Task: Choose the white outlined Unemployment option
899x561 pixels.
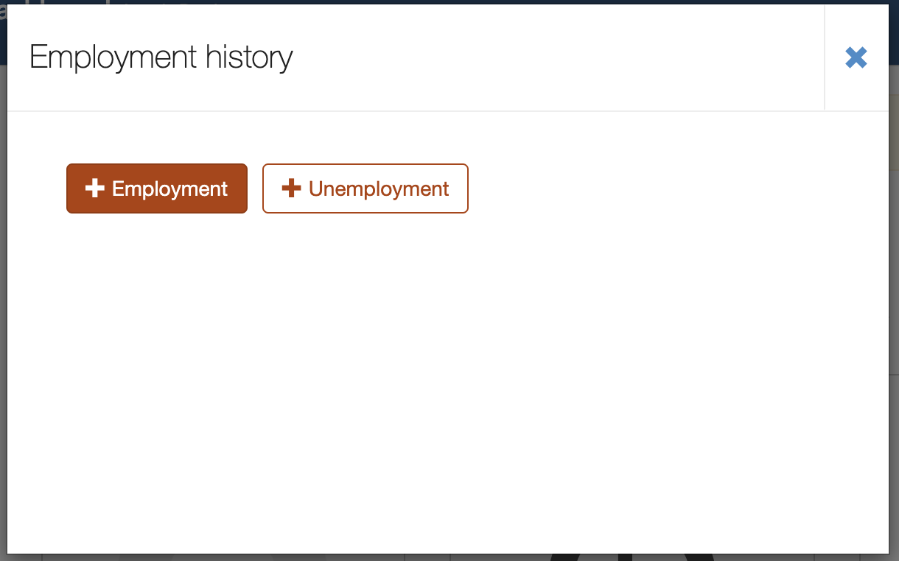Action: (365, 188)
